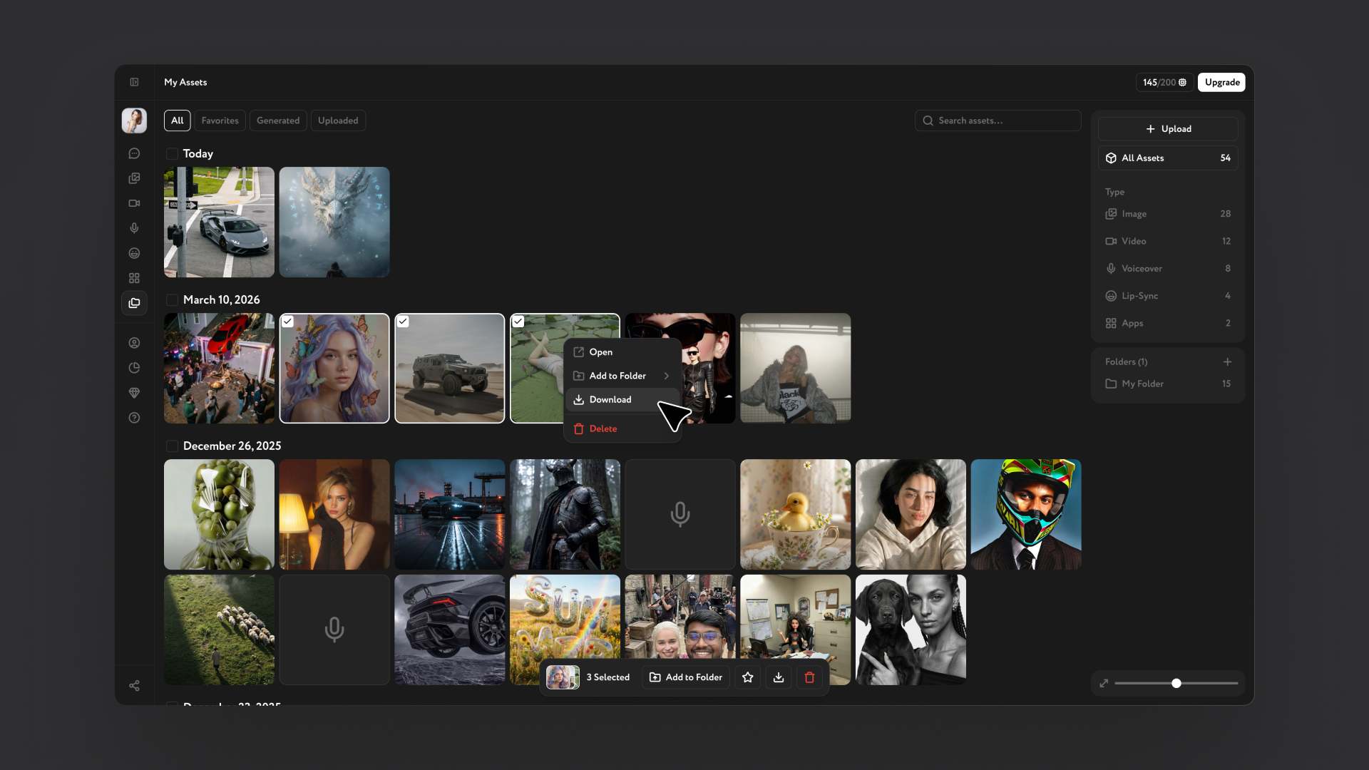
Task: Filter assets by Image type
Action: coord(1168,214)
